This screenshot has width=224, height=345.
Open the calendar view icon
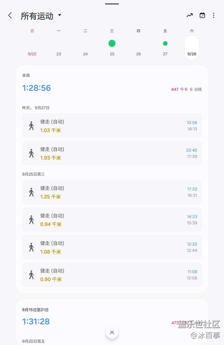pyautogui.click(x=202, y=16)
